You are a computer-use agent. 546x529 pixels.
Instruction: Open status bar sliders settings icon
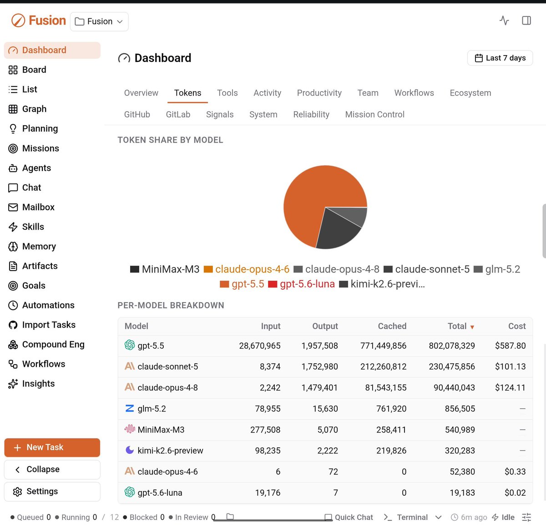526,517
